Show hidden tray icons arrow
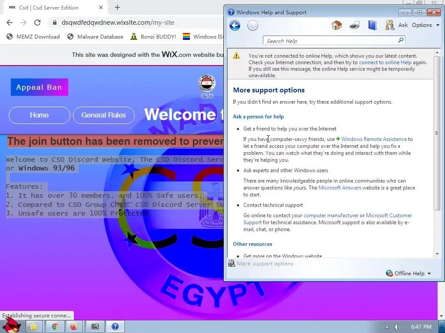The height and width of the screenshot is (333, 445). (386, 327)
